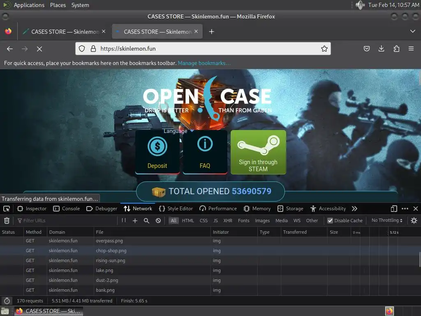This screenshot has width=421, height=316.
Task: Pause network request recording
Action: point(124,221)
